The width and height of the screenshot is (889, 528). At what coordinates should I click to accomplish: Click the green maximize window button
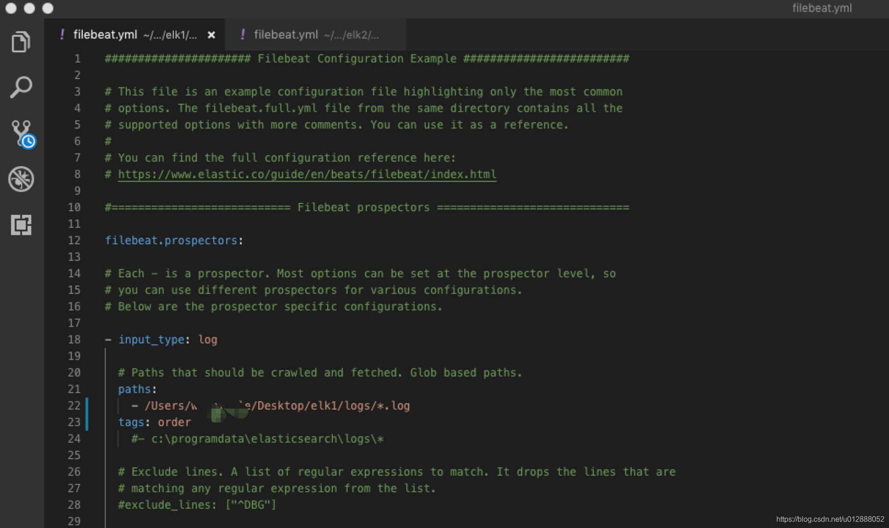point(48,8)
